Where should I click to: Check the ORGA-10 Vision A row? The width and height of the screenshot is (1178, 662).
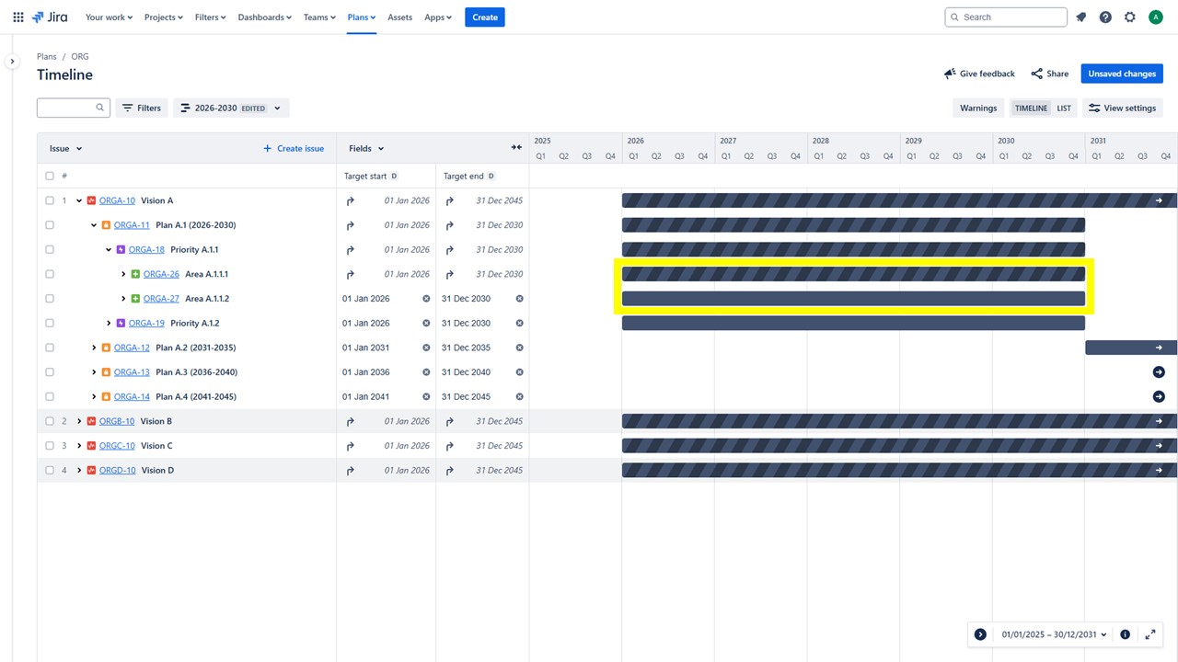point(50,200)
